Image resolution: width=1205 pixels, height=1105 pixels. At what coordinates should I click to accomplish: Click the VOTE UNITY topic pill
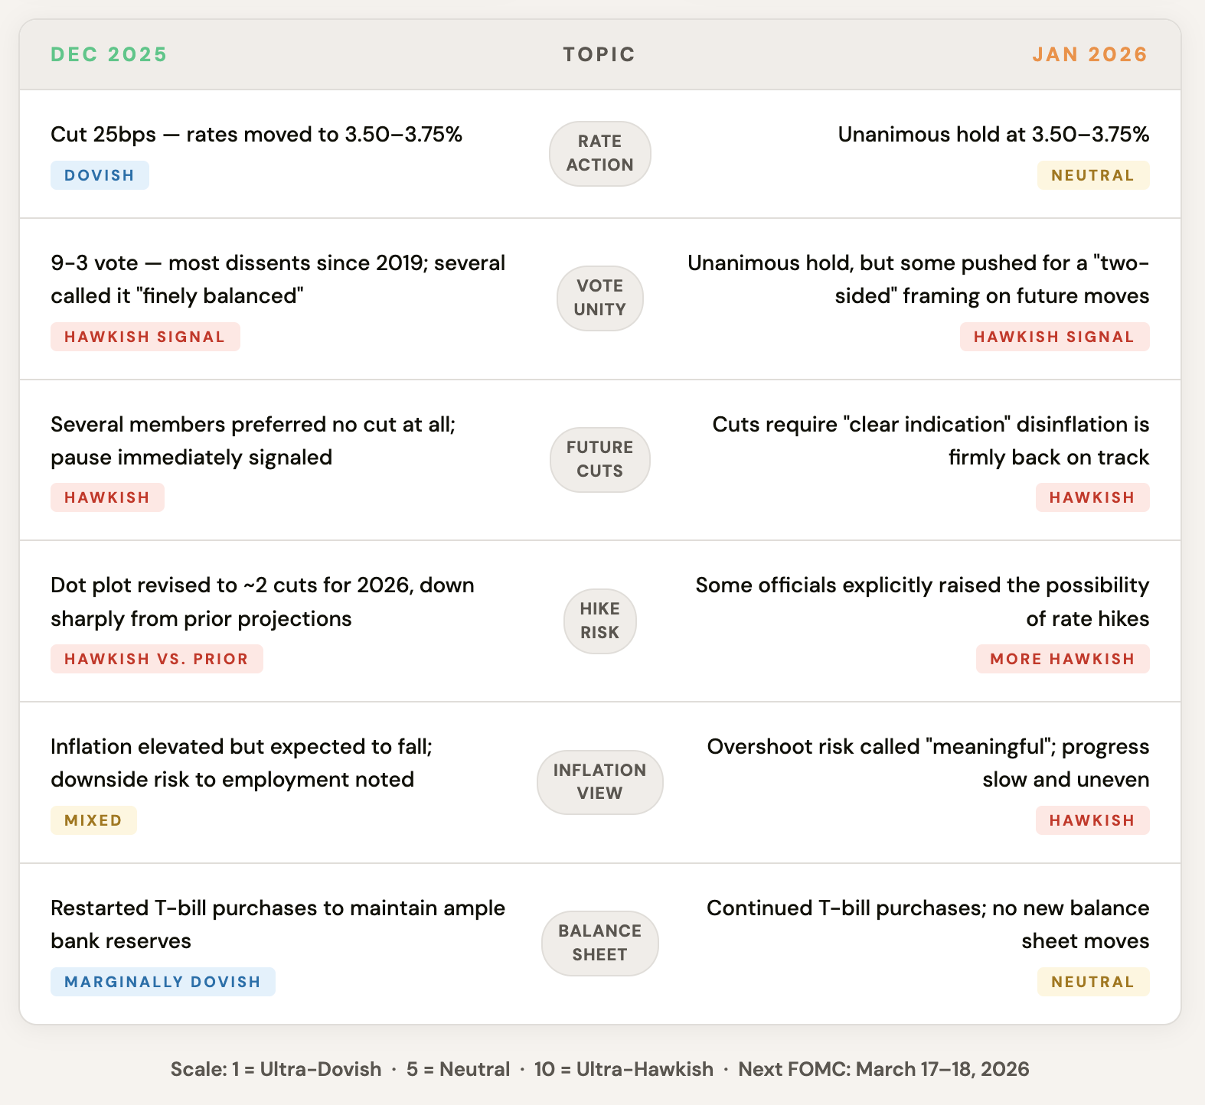click(x=599, y=298)
